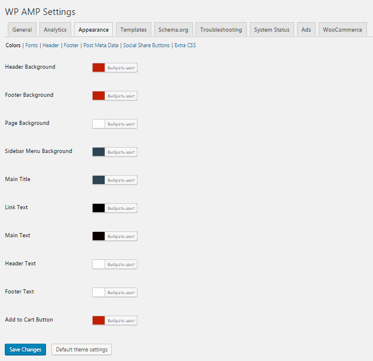Restore Default theme settings
Screen dimensions: 373x361
pyautogui.click(x=81, y=350)
